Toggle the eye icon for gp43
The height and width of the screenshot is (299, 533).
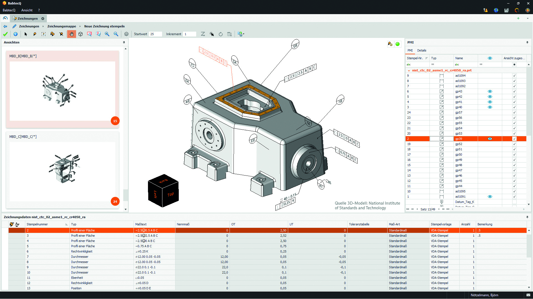click(x=490, y=91)
